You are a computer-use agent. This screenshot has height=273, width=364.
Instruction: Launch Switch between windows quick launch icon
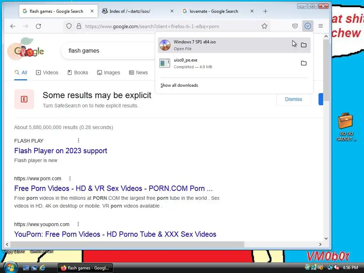point(34,268)
